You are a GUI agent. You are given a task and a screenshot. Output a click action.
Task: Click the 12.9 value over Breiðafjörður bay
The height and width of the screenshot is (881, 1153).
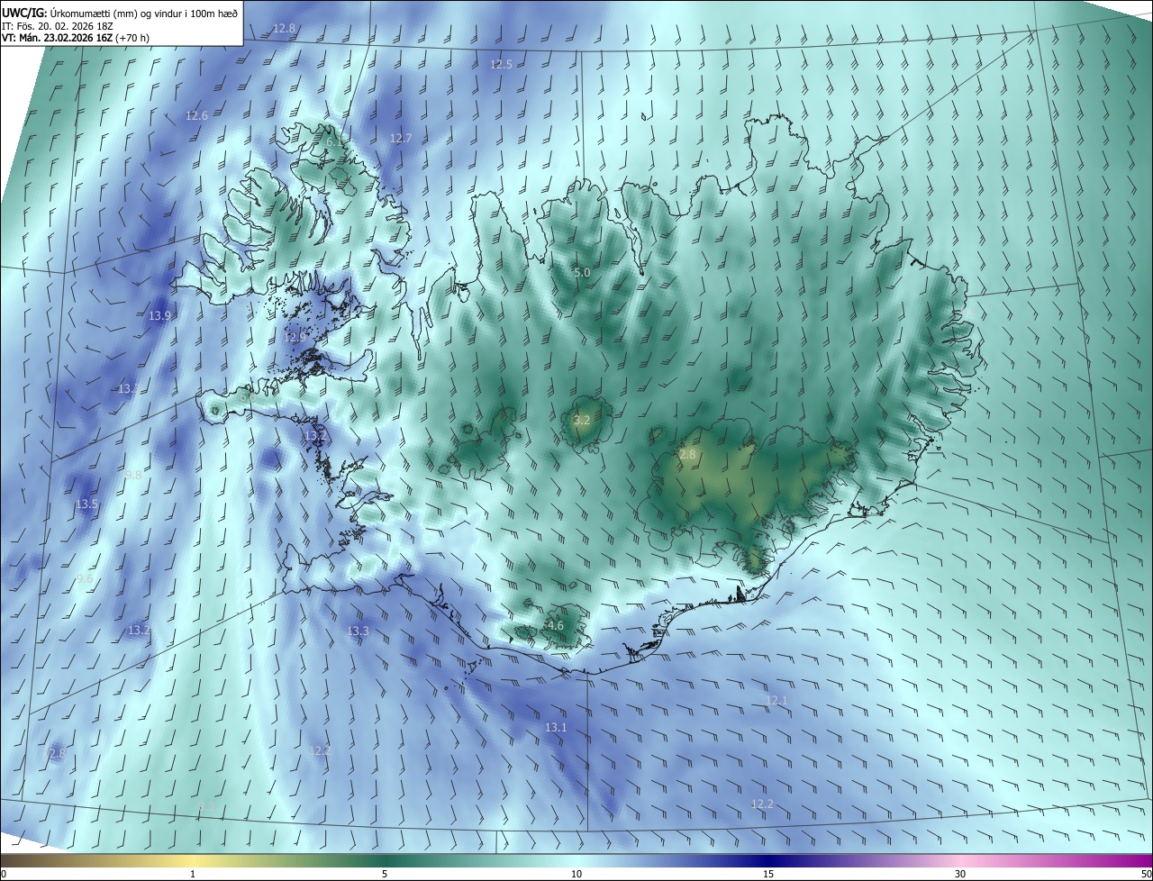pyautogui.click(x=295, y=337)
